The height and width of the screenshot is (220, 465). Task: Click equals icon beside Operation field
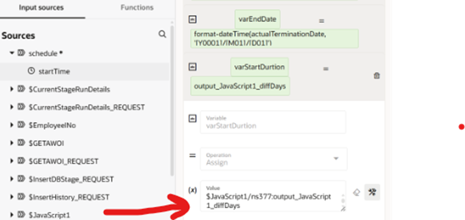pyautogui.click(x=193, y=156)
